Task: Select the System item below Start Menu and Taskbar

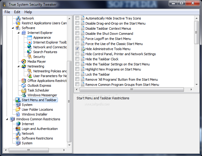Action: (27, 105)
